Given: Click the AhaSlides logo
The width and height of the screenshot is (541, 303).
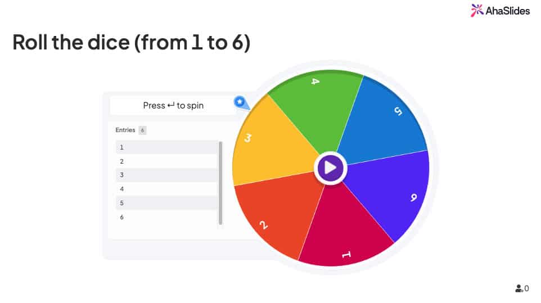Looking at the screenshot, I should pyautogui.click(x=500, y=10).
